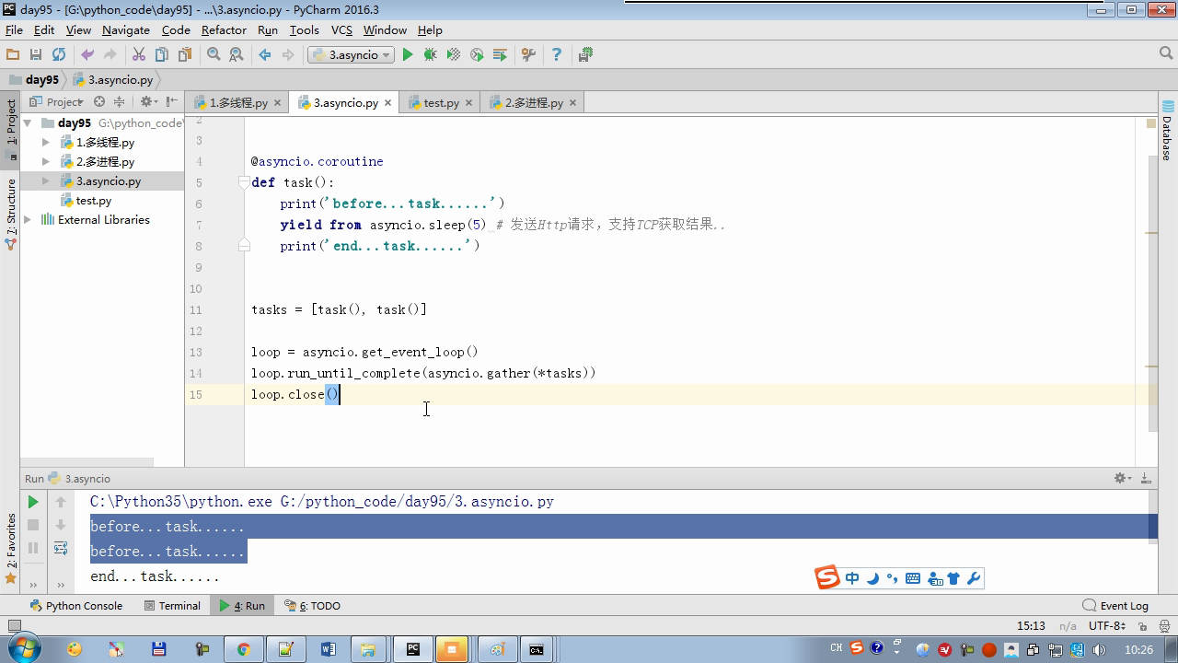Open the Database side panel
The image size is (1178, 663).
pyautogui.click(x=1167, y=132)
